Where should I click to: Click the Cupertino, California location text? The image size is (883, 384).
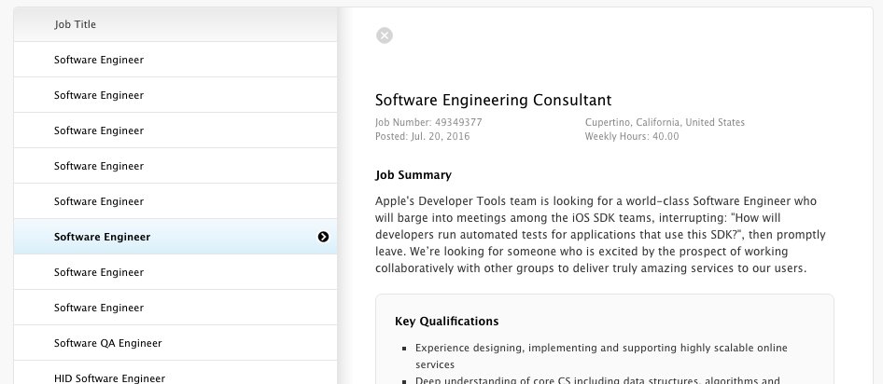pos(665,122)
